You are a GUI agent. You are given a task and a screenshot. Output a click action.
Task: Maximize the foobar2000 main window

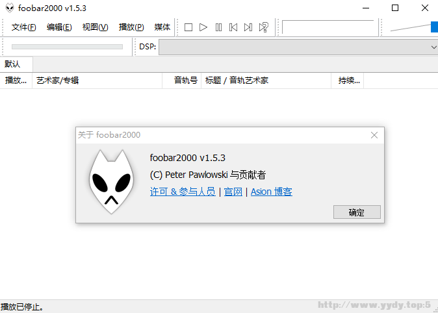click(x=395, y=8)
